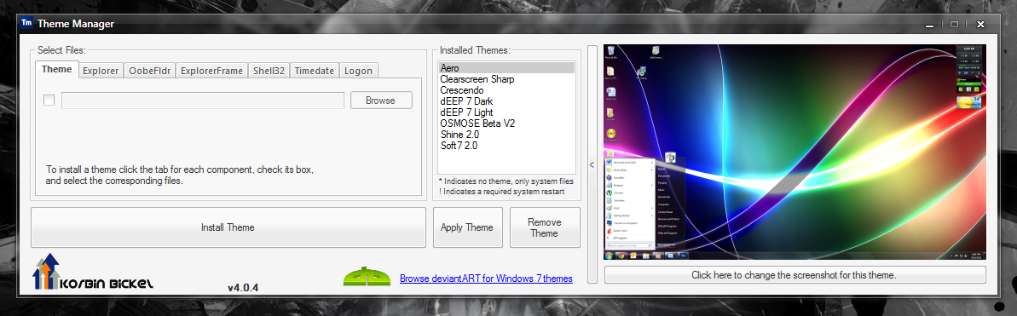Collapse the preview pane with the arrow strip
Screen dimensions: 1017x316
[592, 164]
